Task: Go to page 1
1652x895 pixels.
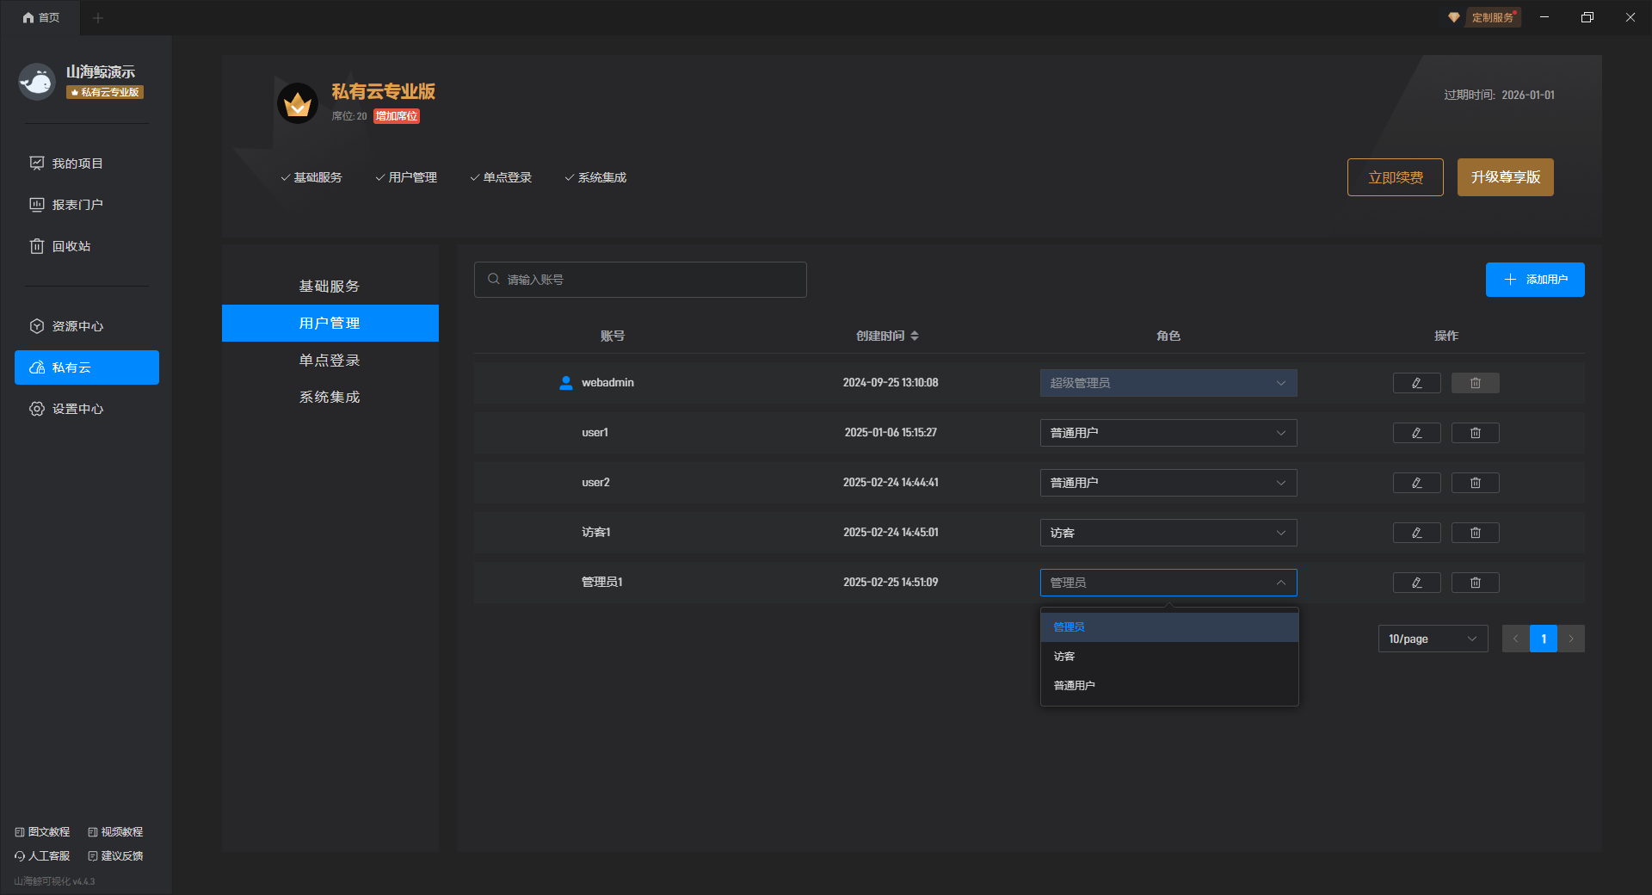Action: pyautogui.click(x=1544, y=639)
